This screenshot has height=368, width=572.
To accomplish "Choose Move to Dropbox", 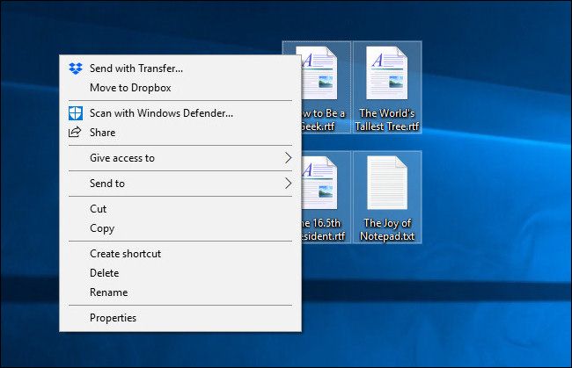I will point(130,88).
